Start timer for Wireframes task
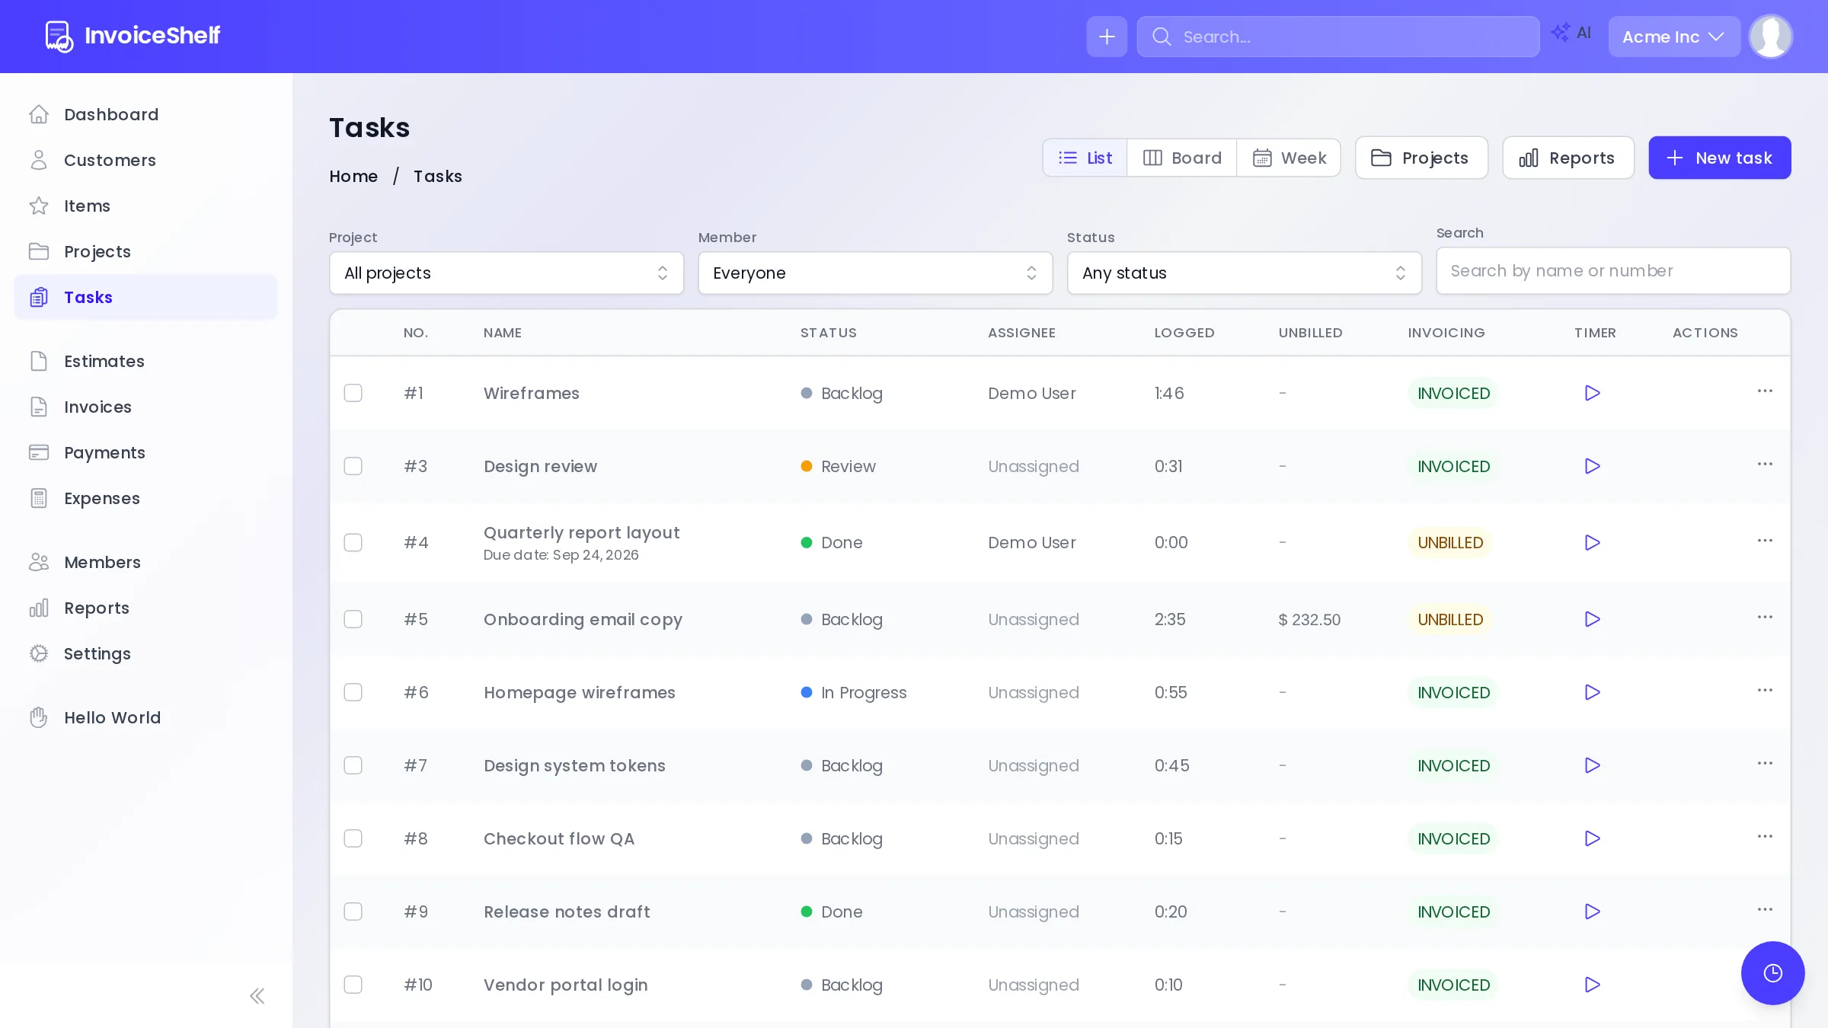This screenshot has height=1028, width=1828. tap(1592, 393)
